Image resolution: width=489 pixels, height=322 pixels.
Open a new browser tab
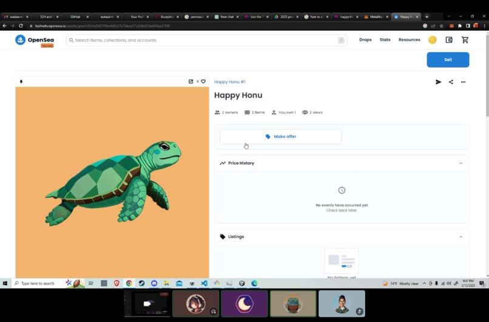[x=427, y=16]
